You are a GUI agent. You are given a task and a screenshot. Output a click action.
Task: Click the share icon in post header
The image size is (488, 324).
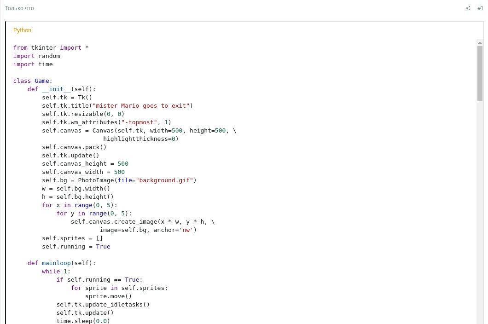pyautogui.click(x=468, y=8)
